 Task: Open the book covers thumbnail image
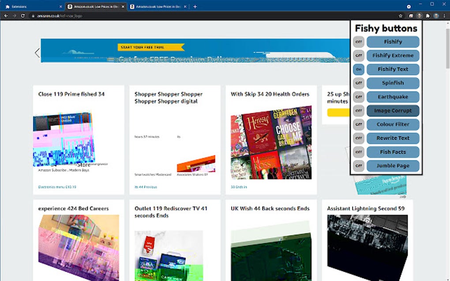(271, 143)
